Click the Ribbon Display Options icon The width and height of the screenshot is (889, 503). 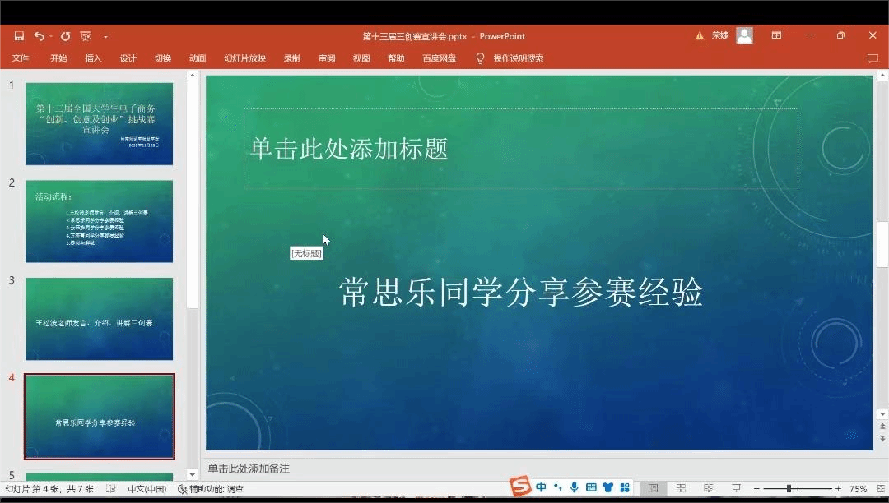pyautogui.click(x=776, y=36)
